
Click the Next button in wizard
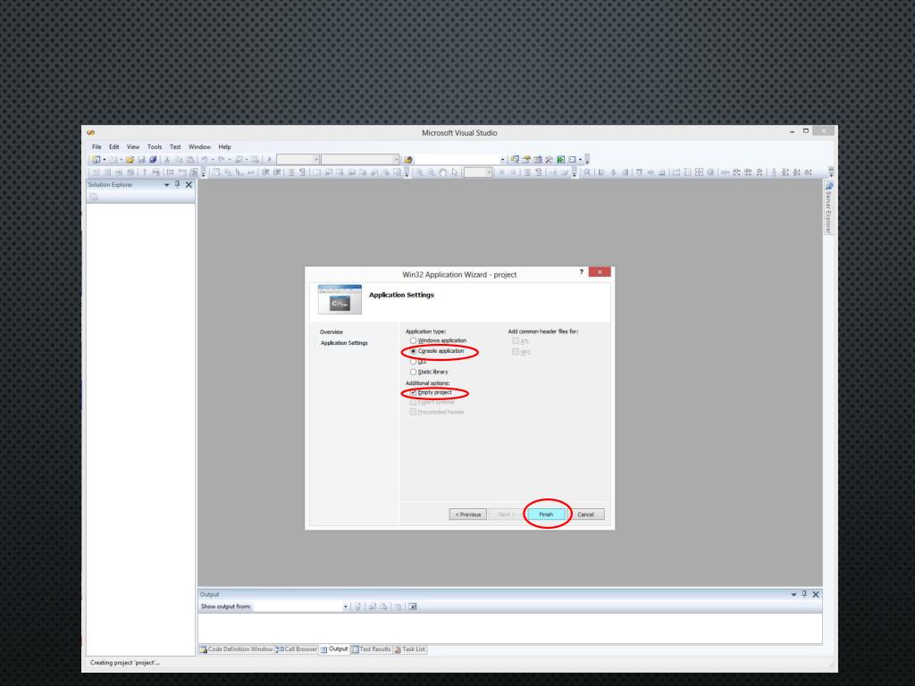click(x=507, y=514)
